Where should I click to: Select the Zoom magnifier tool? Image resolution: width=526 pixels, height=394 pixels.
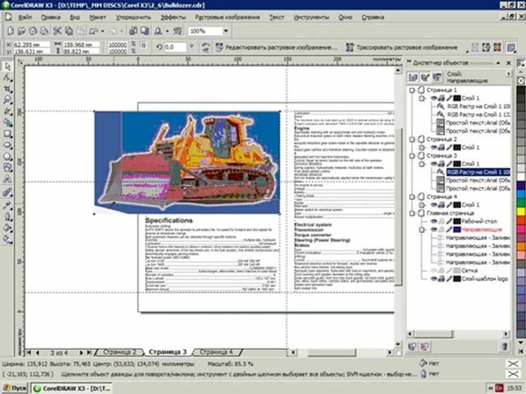pyautogui.click(x=7, y=100)
